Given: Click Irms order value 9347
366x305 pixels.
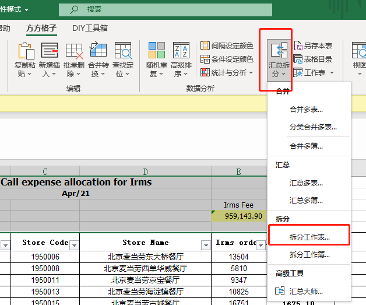Looking at the screenshot, I should click(x=238, y=281).
